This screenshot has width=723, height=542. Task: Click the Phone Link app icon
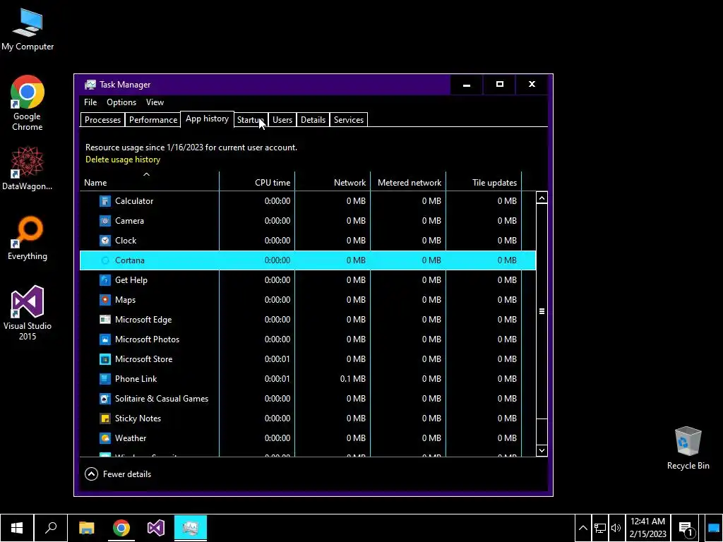pyautogui.click(x=105, y=379)
